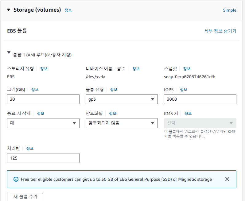This screenshot has height=201, width=245.
Task: Collapse the Storage (volumes) section triangle
Action: [x=9, y=10]
